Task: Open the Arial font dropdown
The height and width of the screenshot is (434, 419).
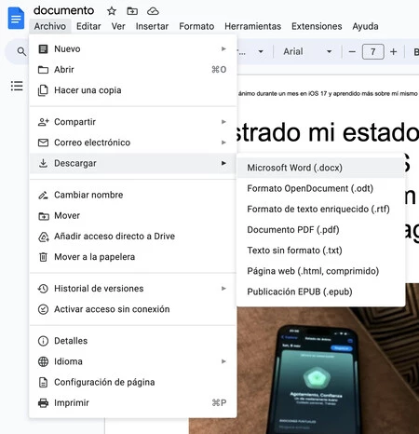Action: [307, 51]
